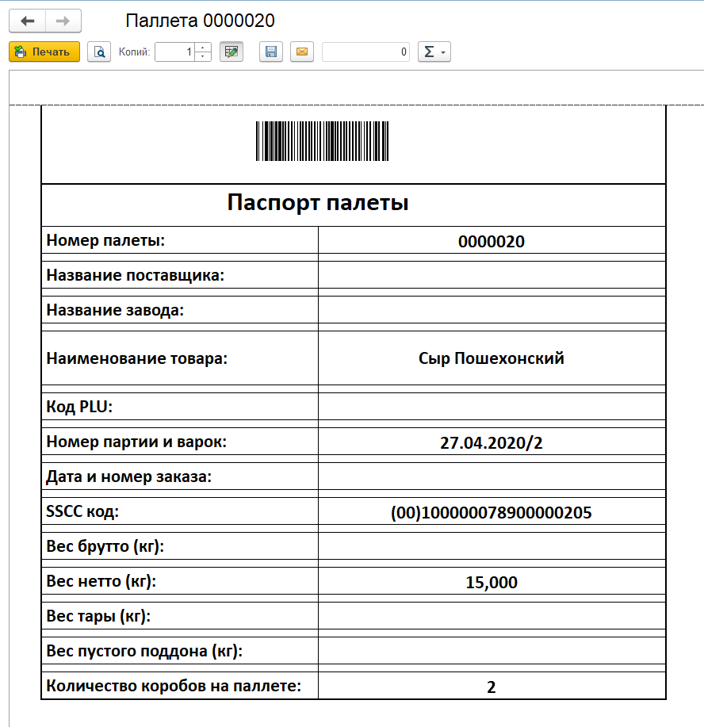704x727 pixels.
Task: Send document by email envelope icon
Action: (301, 52)
